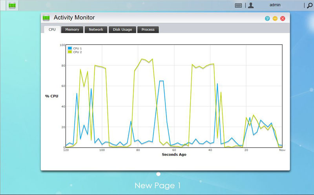Switch to the Memory tab
314x195 pixels.
click(x=72, y=30)
